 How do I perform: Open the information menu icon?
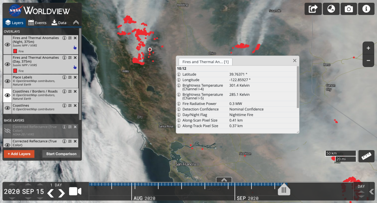tap(366, 9)
